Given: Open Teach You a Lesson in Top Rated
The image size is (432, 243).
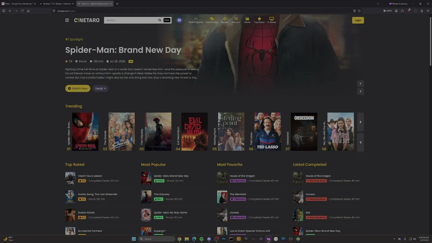Looking at the screenshot, I should point(90,176).
